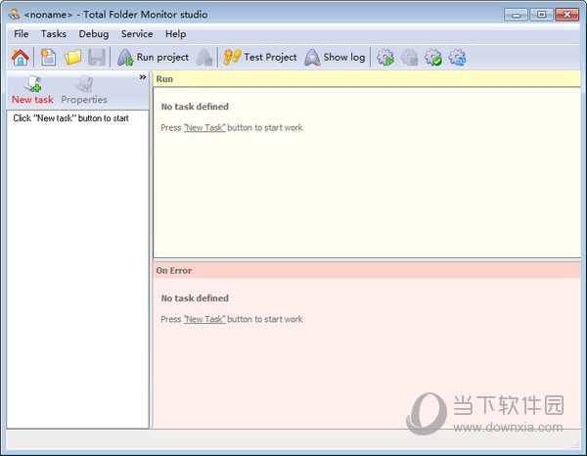587x456 pixels.
Task: Click the Show log label
Action: (x=344, y=58)
